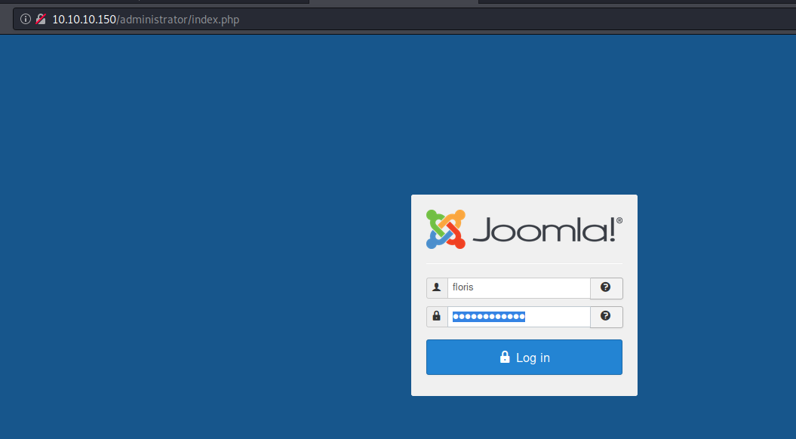796x439 pixels.
Task: Click the password input field
Action: point(518,317)
